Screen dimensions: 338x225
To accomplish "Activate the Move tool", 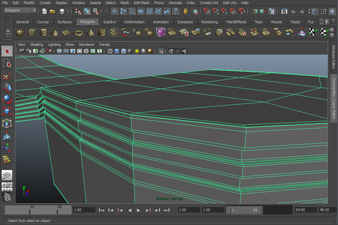I will pyautogui.click(x=7, y=87).
